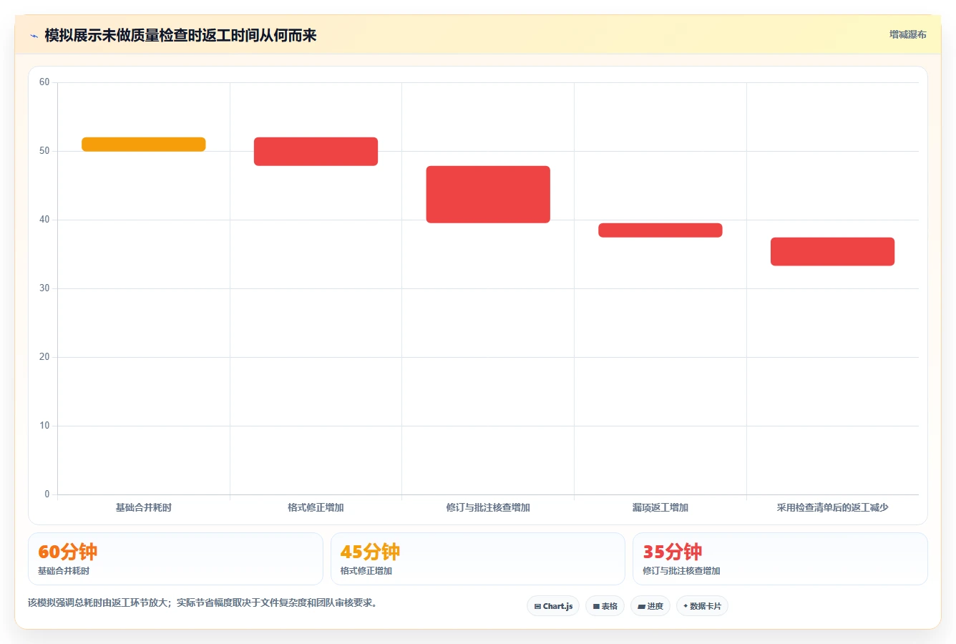Image resolution: width=956 pixels, height=644 pixels.
Task: Click the Chart.js tag chip
Action: coord(553,606)
